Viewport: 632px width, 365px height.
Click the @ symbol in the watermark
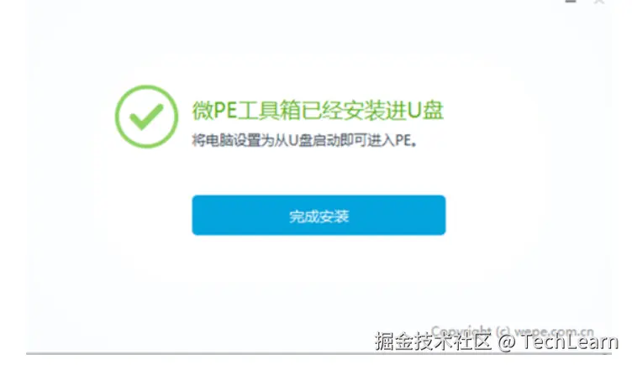[x=507, y=342]
